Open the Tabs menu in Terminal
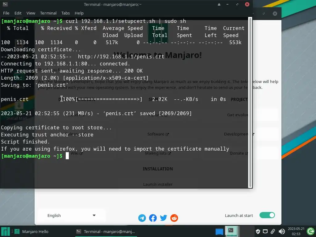 (65, 13)
